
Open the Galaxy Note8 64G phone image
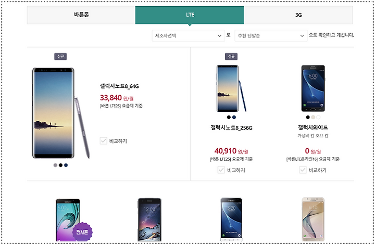tap(61, 113)
